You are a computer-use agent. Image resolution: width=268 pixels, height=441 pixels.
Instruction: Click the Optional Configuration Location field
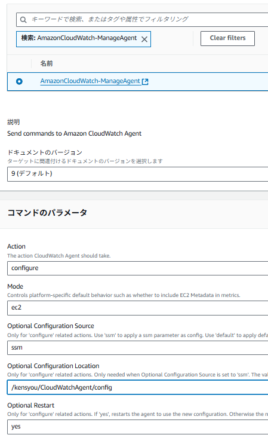coord(138,387)
